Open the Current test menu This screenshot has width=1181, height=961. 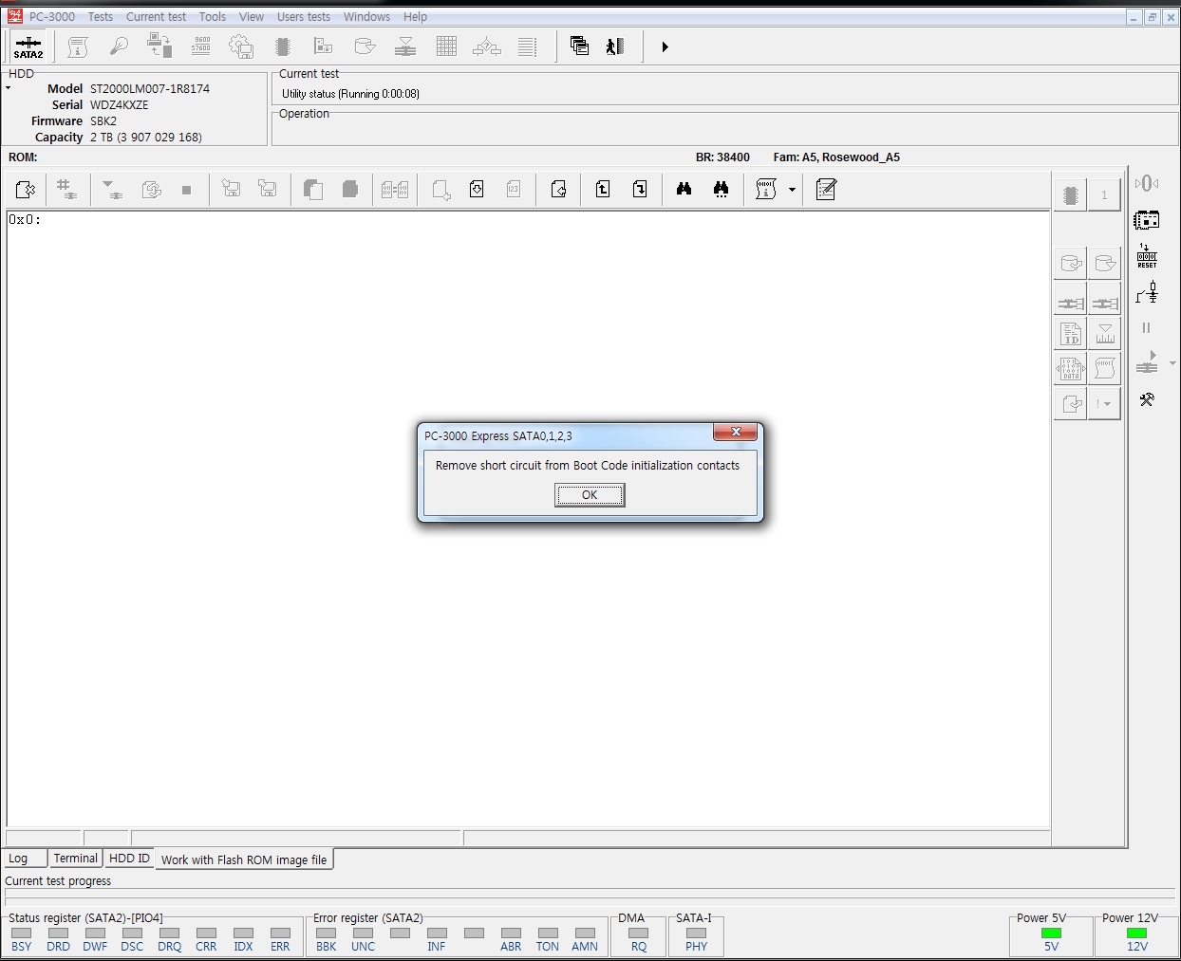156,16
